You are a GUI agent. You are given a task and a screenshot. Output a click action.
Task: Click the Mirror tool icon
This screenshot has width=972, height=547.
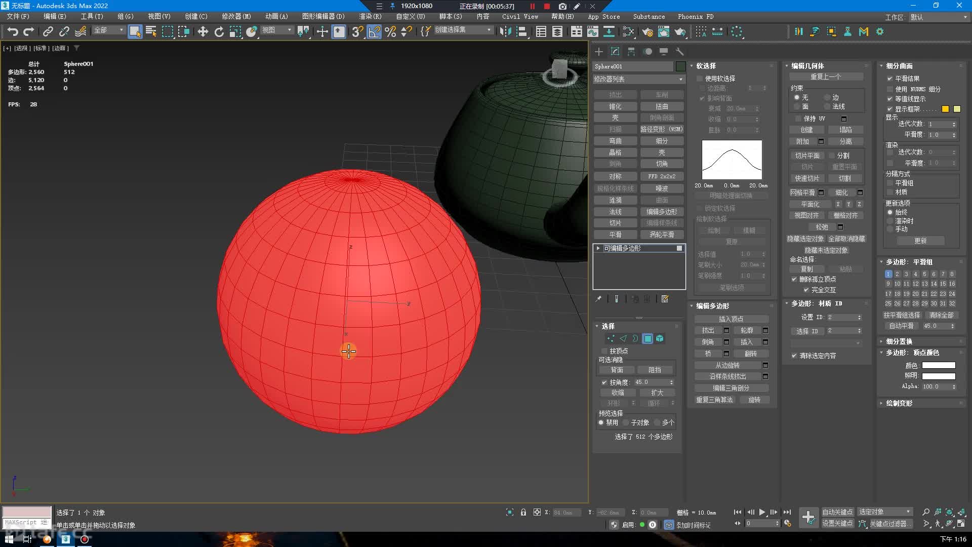pos(505,31)
